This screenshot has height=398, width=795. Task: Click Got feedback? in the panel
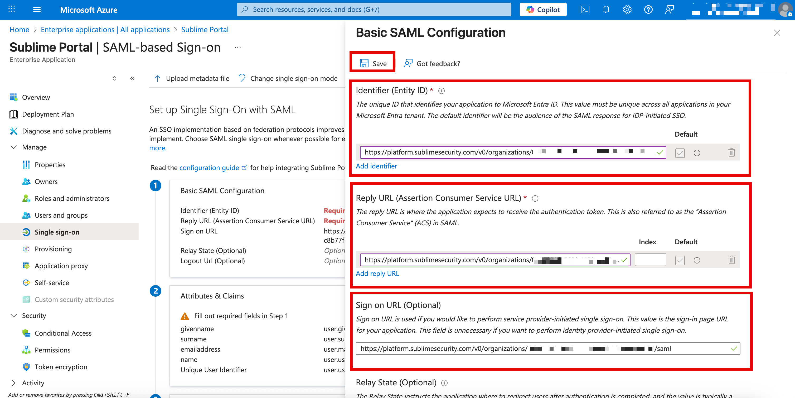click(432, 63)
